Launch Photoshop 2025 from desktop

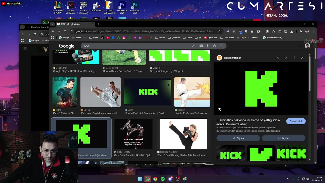(135, 8)
